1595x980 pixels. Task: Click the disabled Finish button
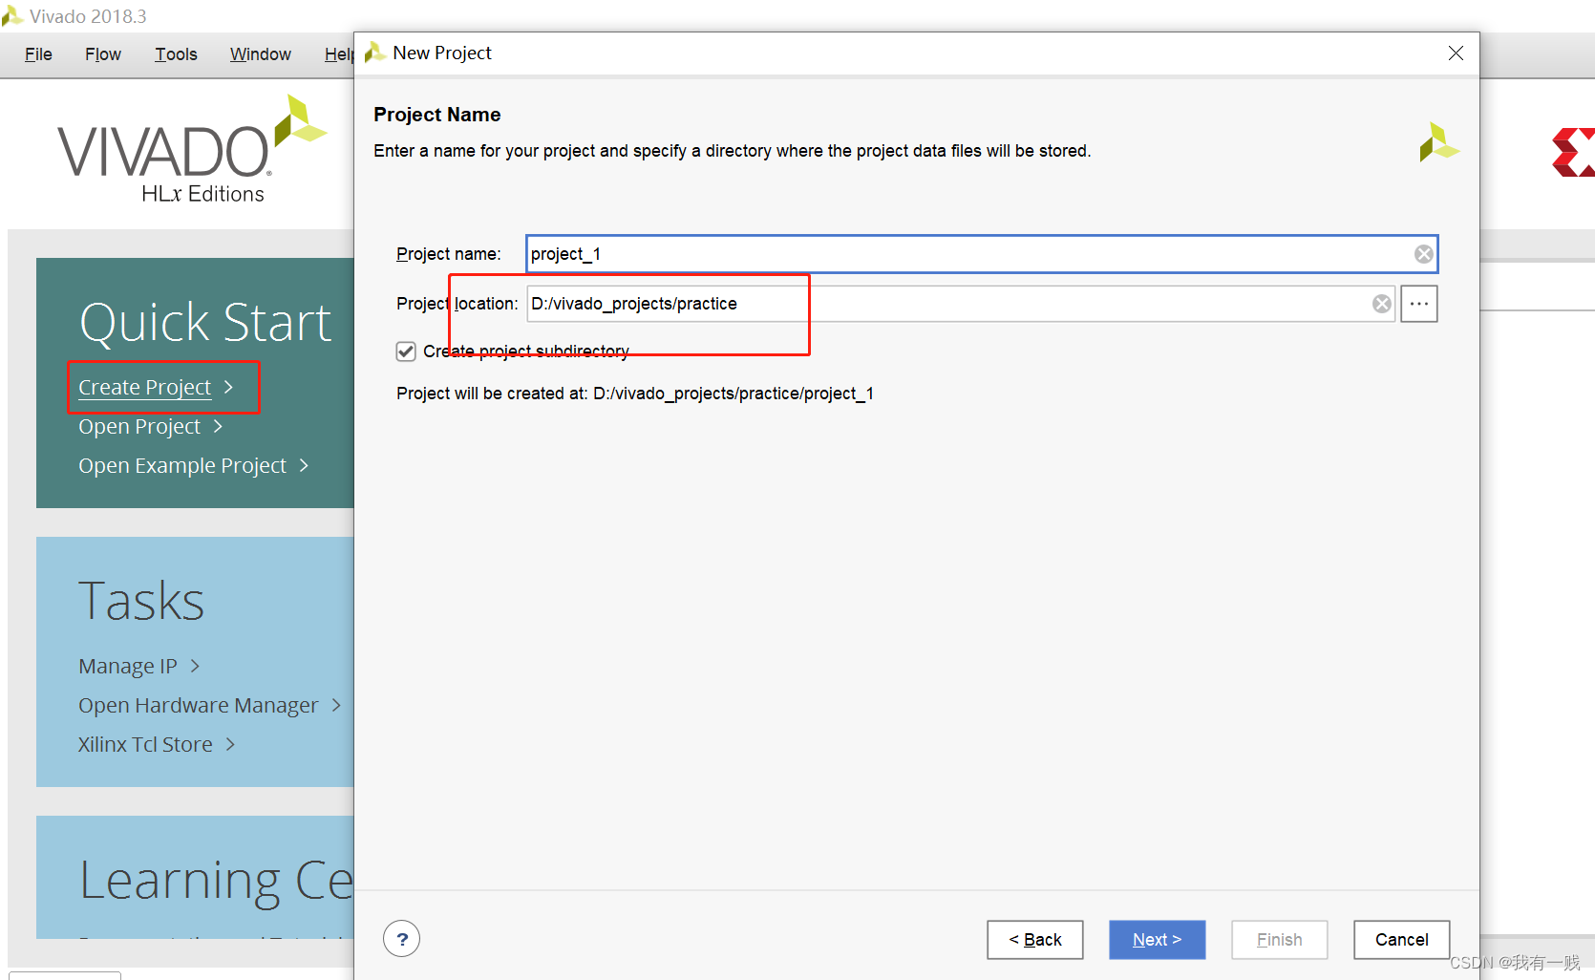pyautogui.click(x=1279, y=940)
